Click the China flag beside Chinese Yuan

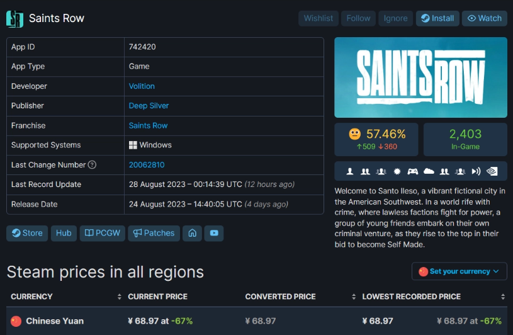coord(16,321)
